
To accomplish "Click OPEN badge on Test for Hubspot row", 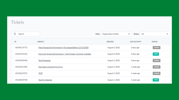I will pos(156,80).
